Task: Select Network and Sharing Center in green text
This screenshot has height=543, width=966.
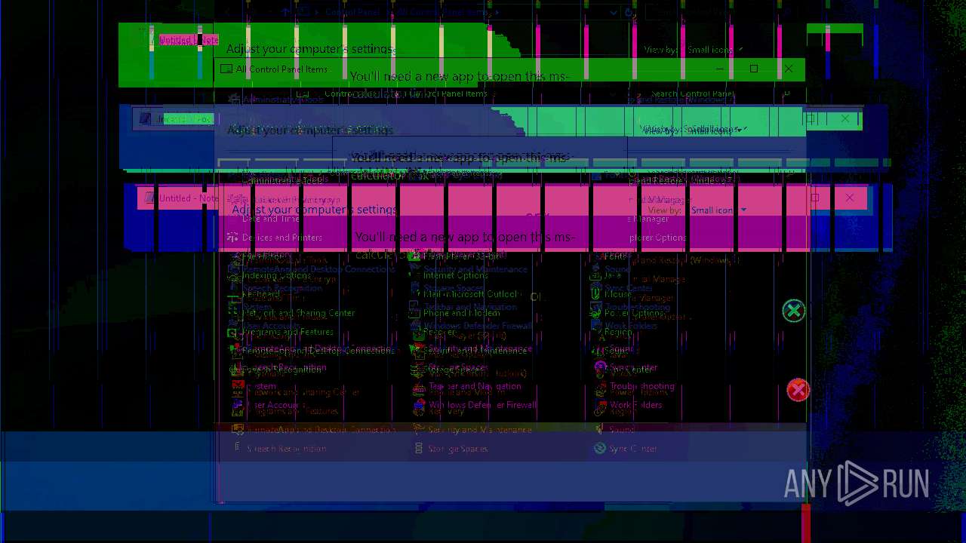Action: pos(299,313)
